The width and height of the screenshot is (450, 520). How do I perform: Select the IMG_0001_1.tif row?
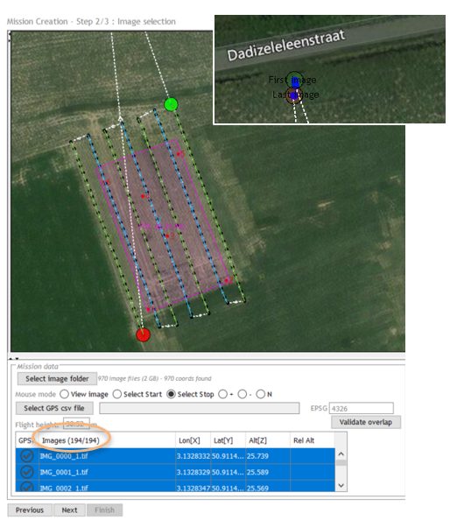pos(175,472)
